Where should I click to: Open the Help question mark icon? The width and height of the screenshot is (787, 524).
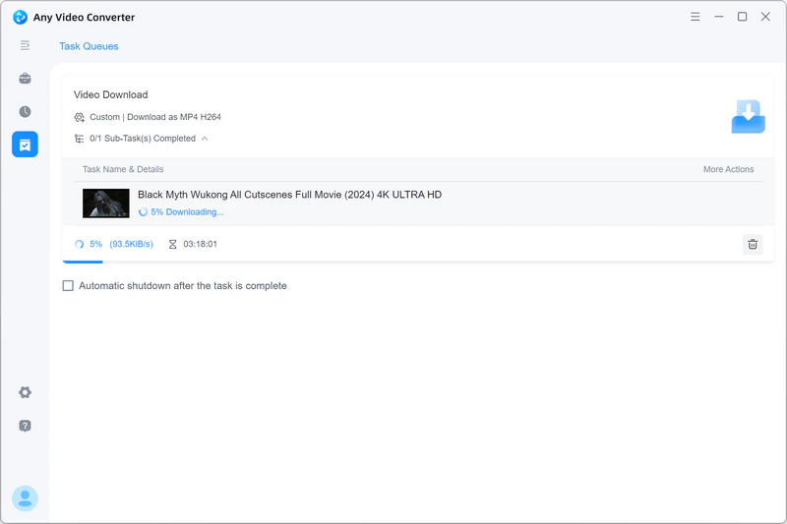click(x=25, y=426)
